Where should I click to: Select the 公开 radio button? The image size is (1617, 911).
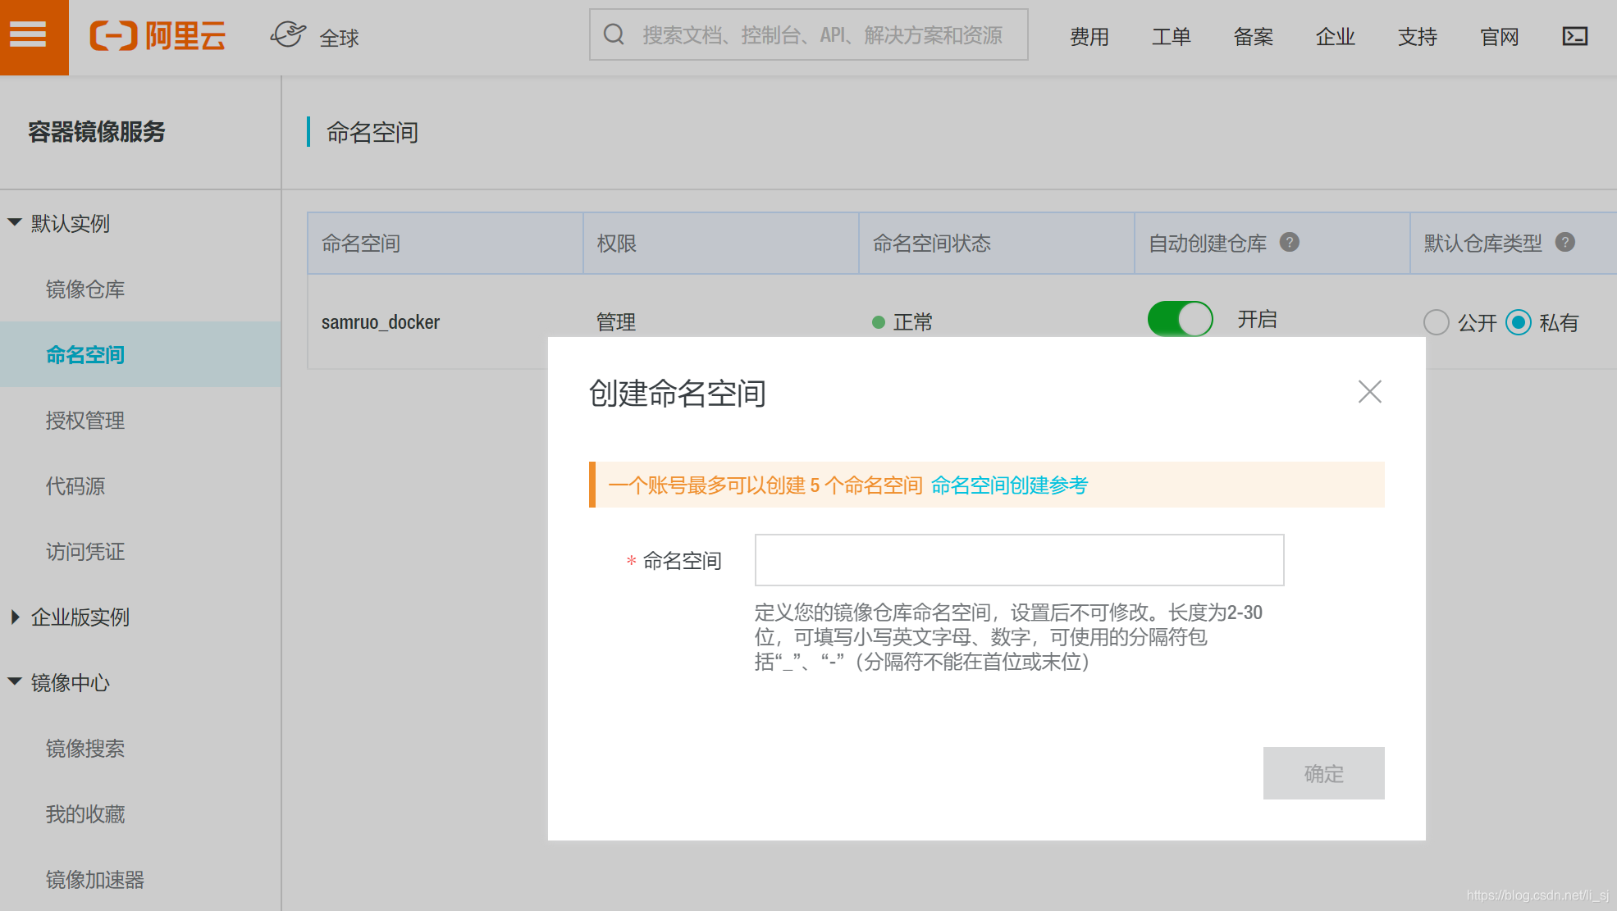pos(1437,322)
